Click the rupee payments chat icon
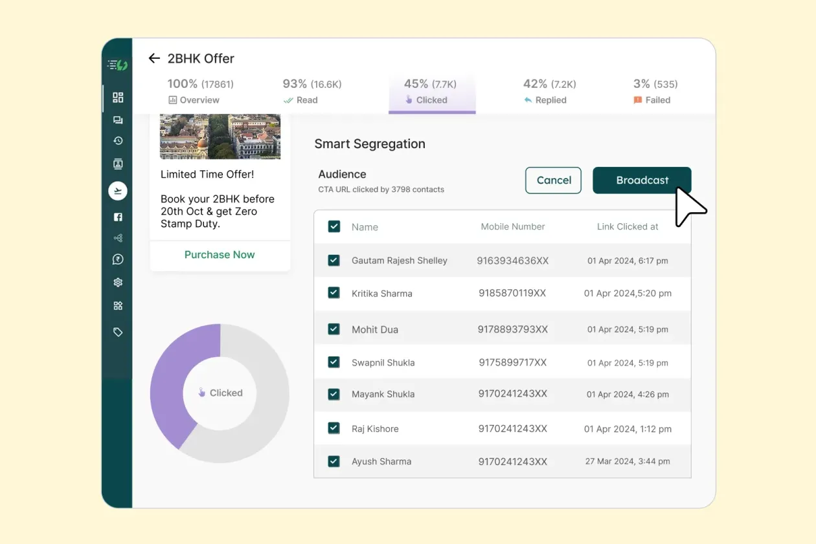816x544 pixels. click(118, 259)
